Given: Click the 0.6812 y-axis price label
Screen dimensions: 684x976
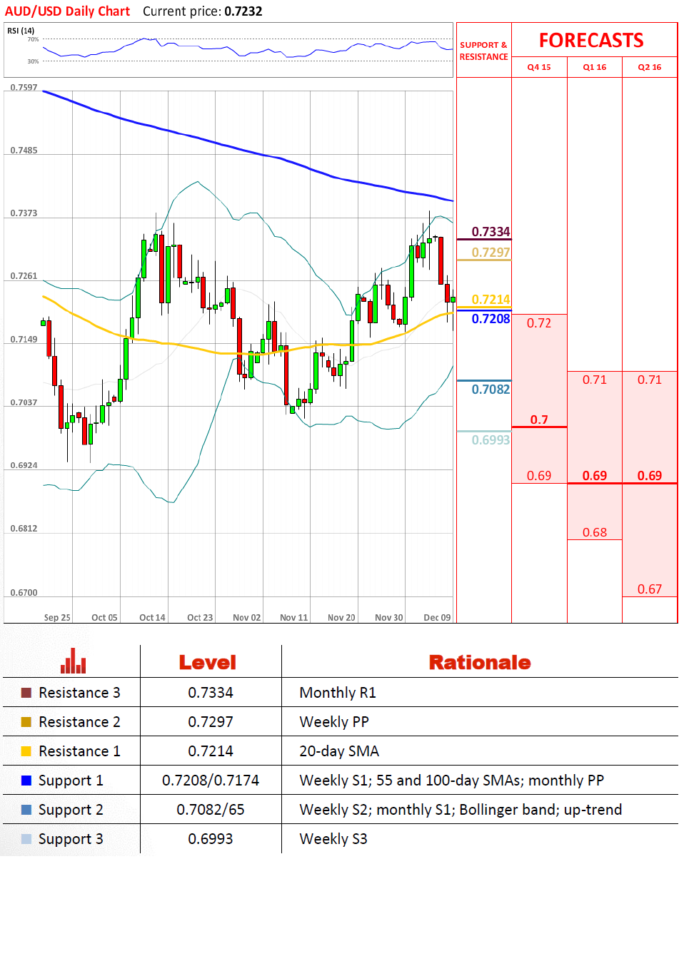Looking at the screenshot, I should pyautogui.click(x=24, y=529).
